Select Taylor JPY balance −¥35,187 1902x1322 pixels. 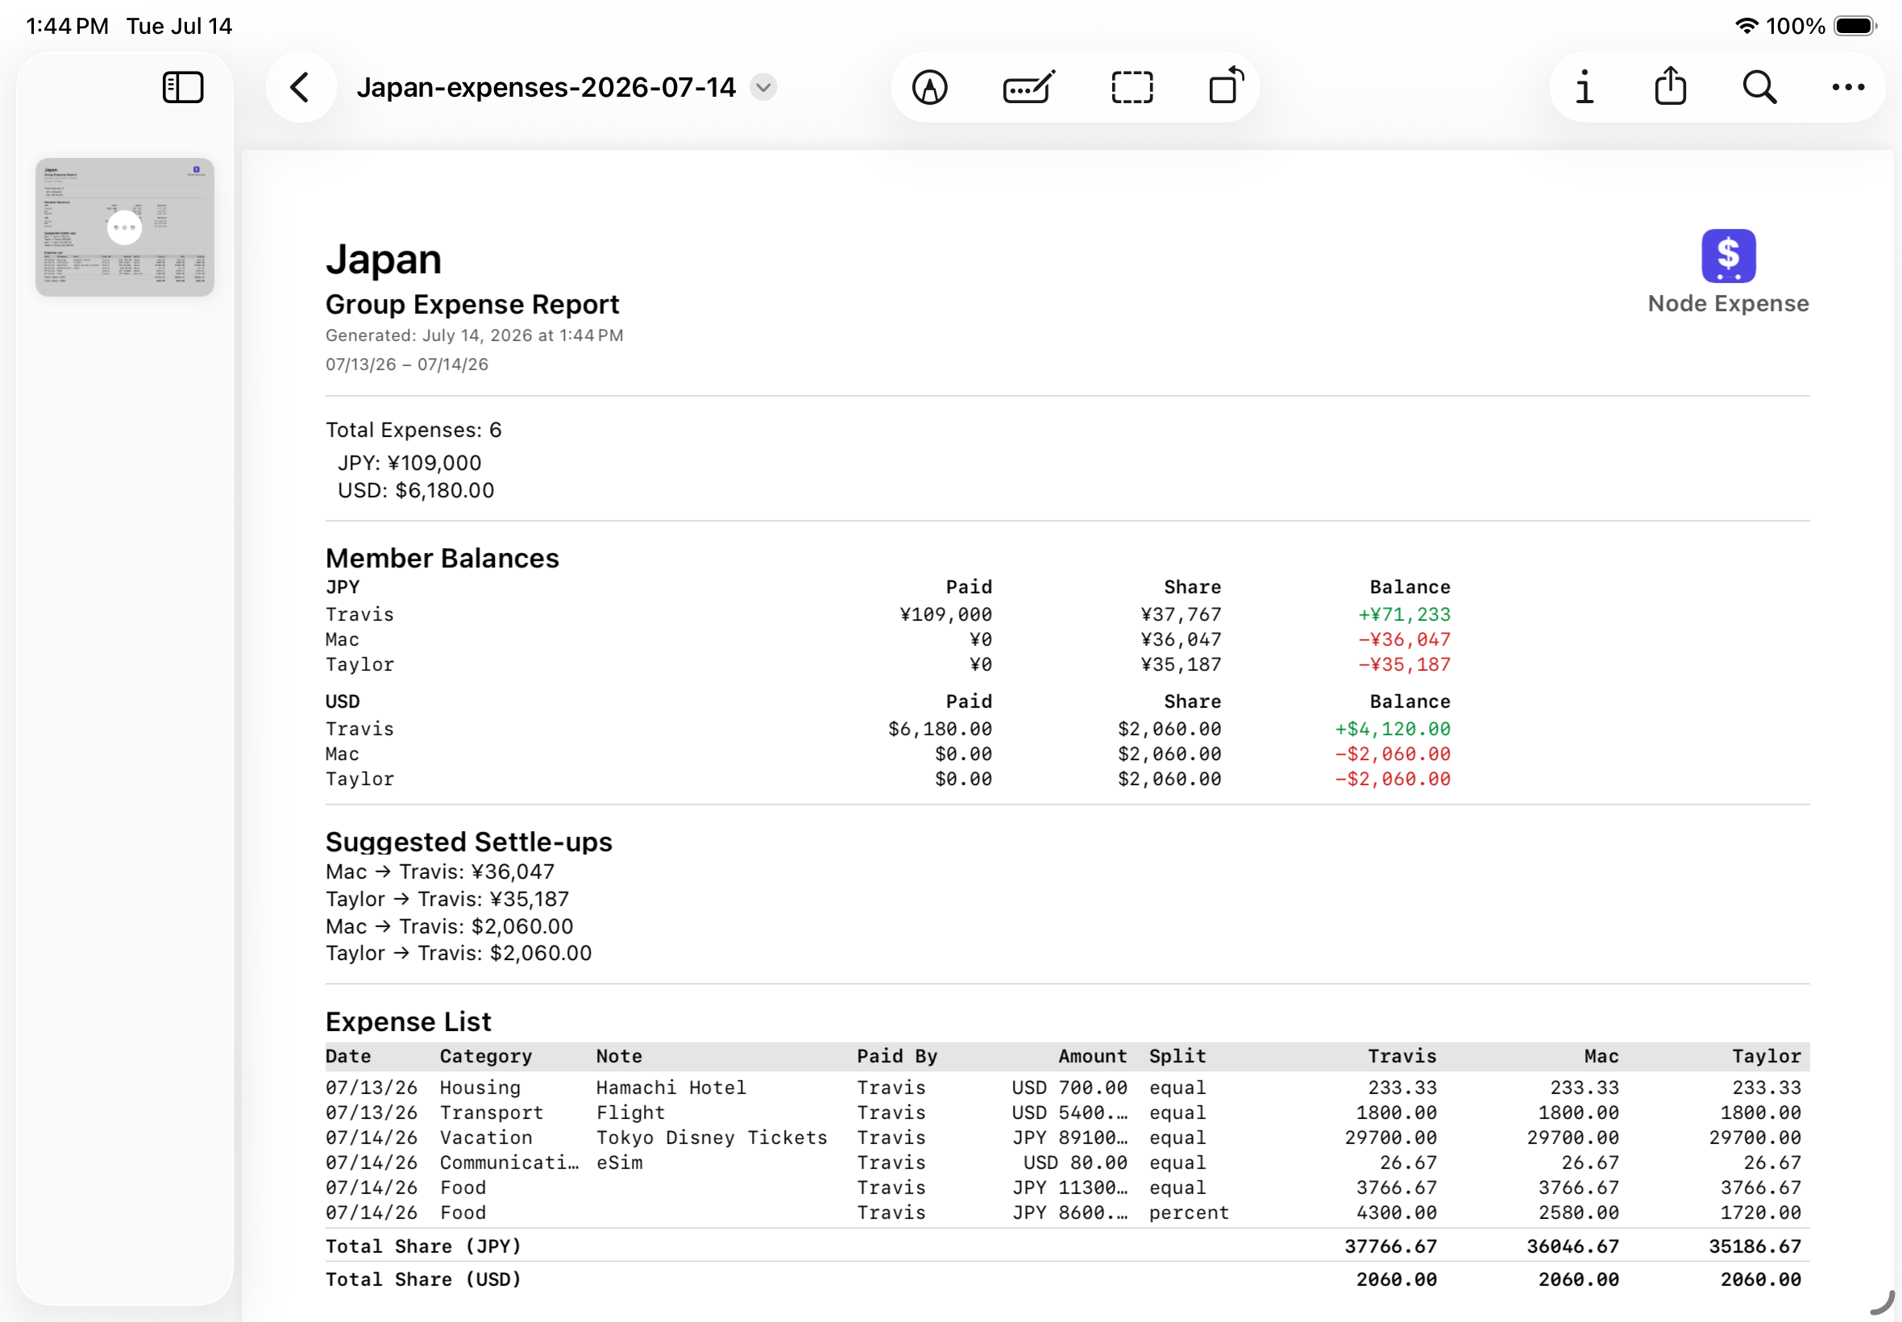(1403, 664)
